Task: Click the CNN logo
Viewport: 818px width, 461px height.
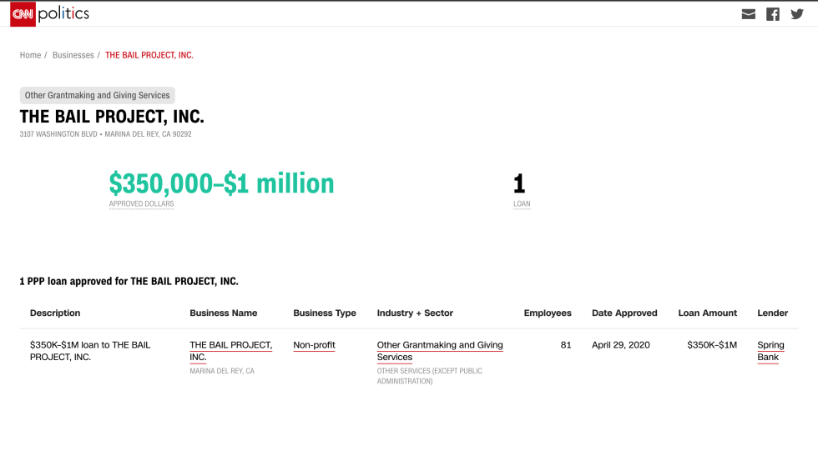Action: click(23, 14)
